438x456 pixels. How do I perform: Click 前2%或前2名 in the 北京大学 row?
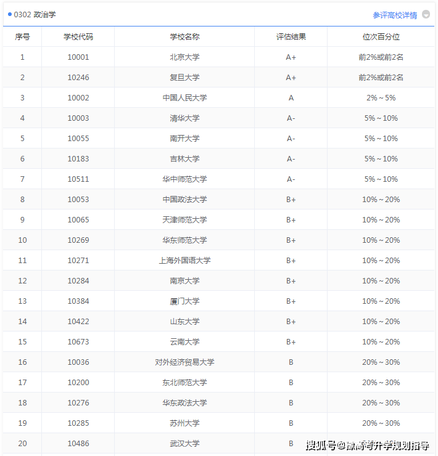point(381,57)
